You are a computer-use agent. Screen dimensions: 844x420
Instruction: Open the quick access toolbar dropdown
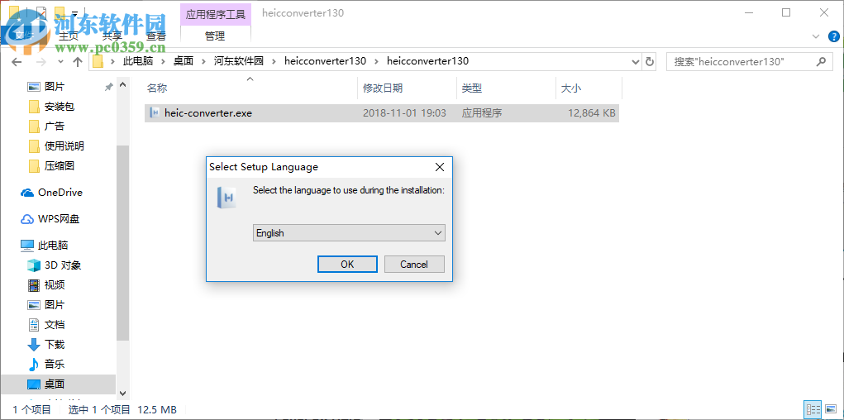76,12
